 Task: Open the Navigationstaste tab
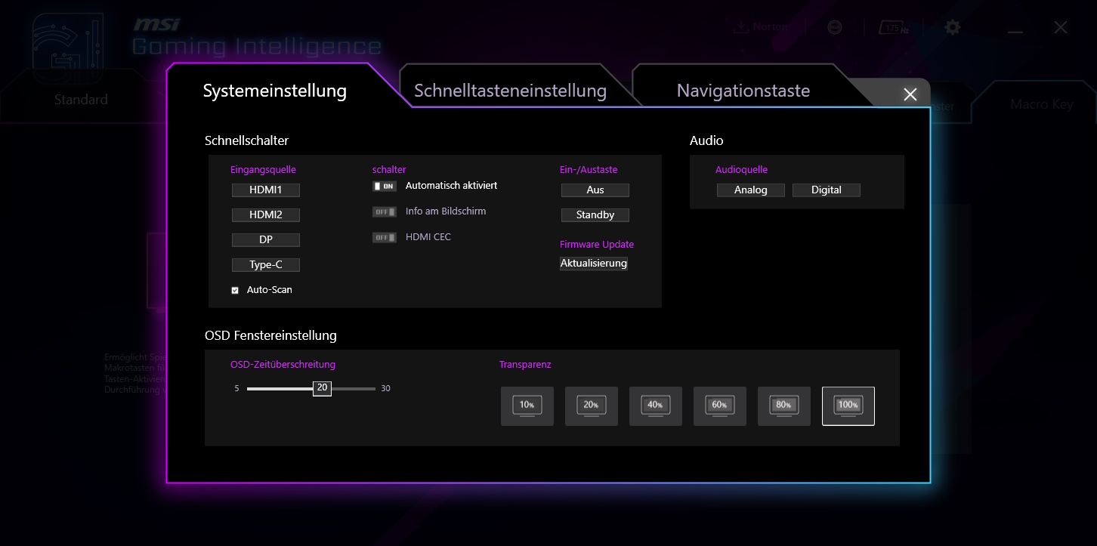coord(743,91)
